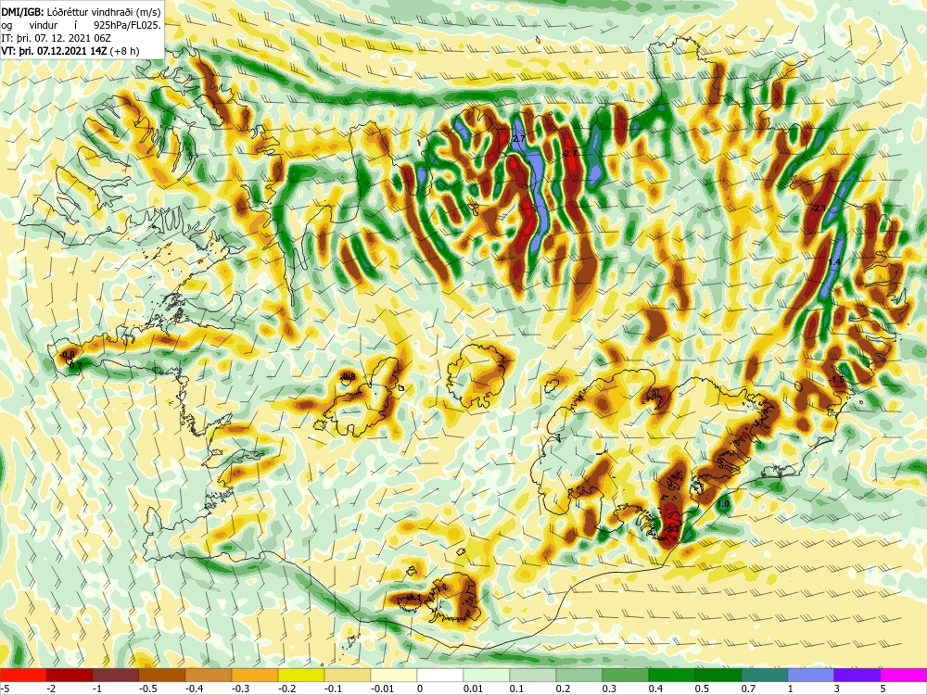Click the '0' legend scale number
Screen dimensions: 927x695
[420, 689]
